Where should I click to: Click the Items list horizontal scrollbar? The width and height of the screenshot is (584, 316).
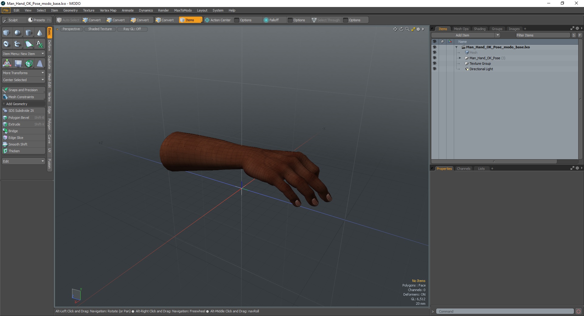[494, 162]
